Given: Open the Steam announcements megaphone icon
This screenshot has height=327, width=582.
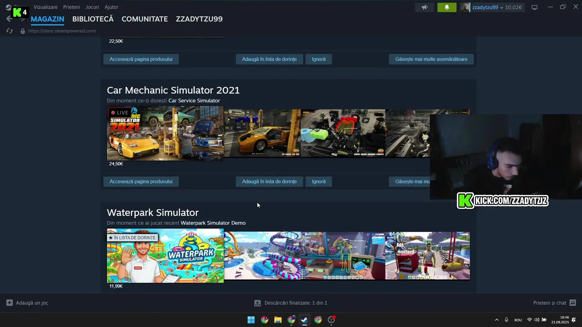Looking at the screenshot, I should click(x=424, y=7).
